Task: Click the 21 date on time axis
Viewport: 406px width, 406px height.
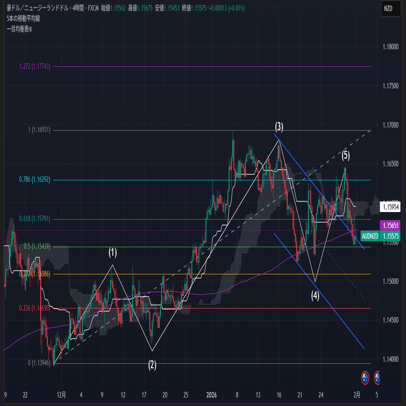Action: click(300, 395)
